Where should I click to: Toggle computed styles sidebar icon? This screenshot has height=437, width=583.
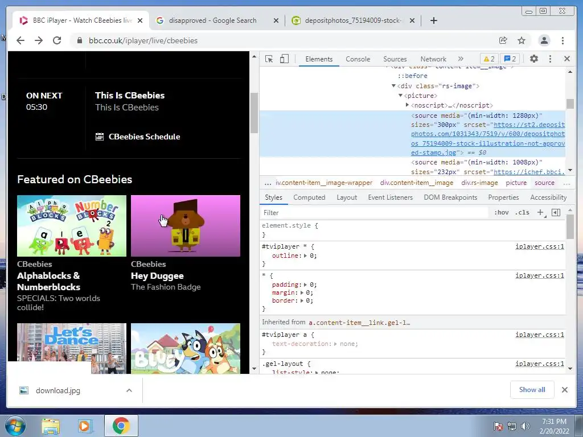pyautogui.click(x=556, y=213)
